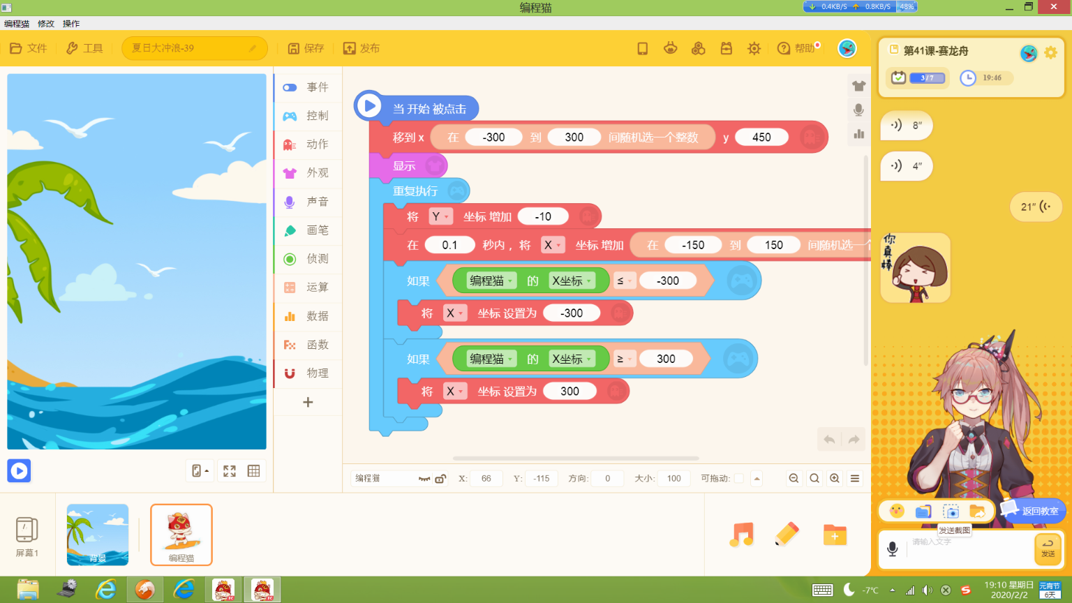Open the stage device orientation dropdown
This screenshot has height=603, width=1072.
(x=201, y=471)
